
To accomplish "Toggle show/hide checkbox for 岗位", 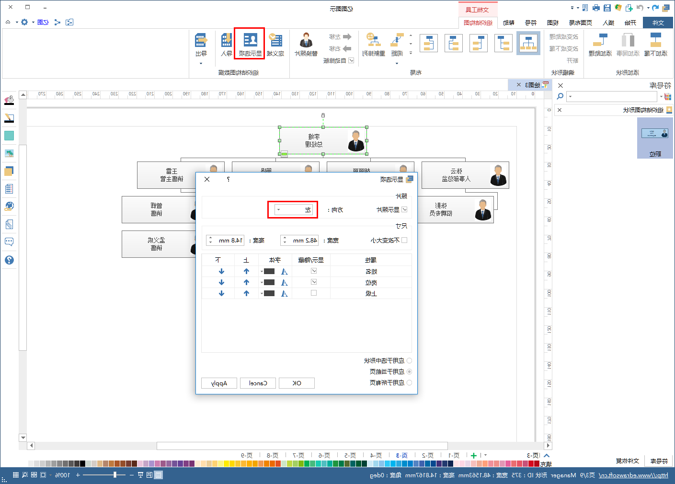I will 314,282.
